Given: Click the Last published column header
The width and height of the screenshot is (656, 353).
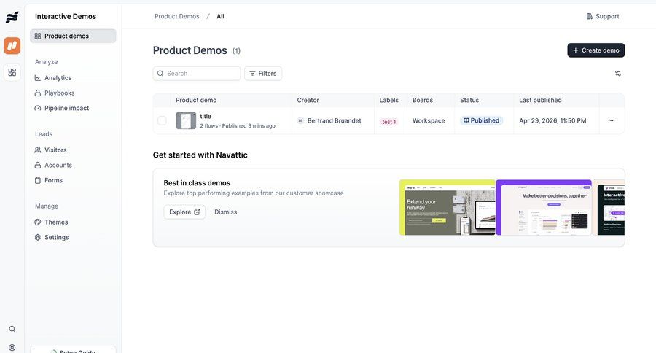Looking at the screenshot, I should tap(540, 100).
